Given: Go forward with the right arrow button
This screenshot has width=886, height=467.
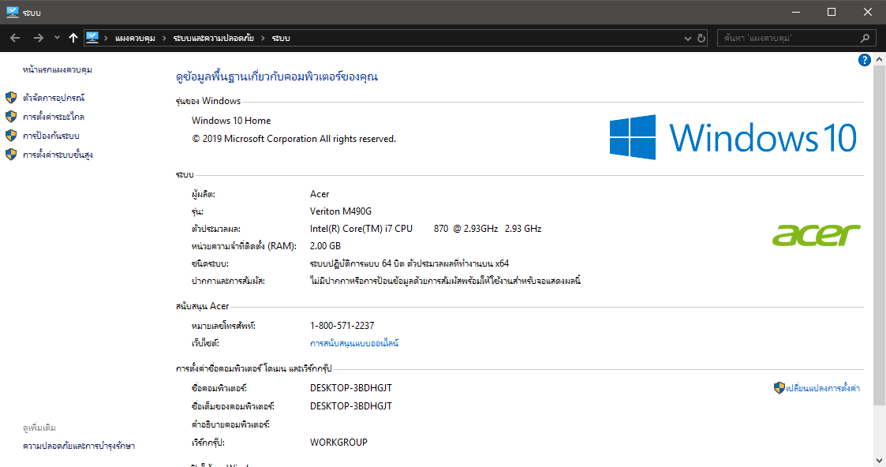Looking at the screenshot, I should tap(39, 38).
